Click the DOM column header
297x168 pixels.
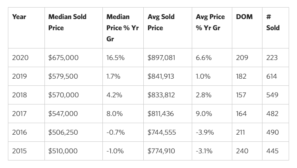click(x=244, y=17)
